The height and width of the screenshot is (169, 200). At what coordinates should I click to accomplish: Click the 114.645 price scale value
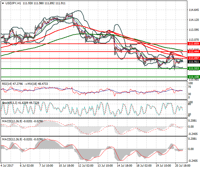click(x=194, y=10)
